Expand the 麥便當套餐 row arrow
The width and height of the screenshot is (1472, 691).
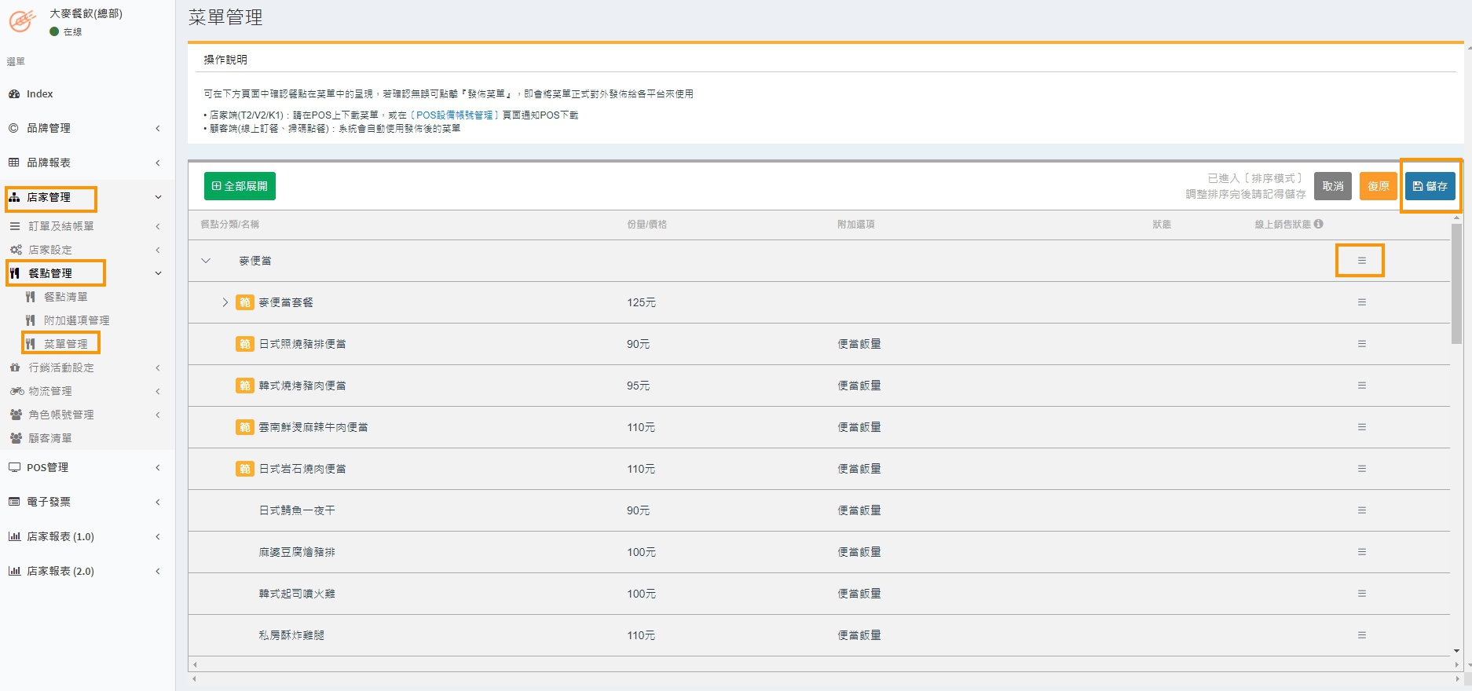[225, 302]
